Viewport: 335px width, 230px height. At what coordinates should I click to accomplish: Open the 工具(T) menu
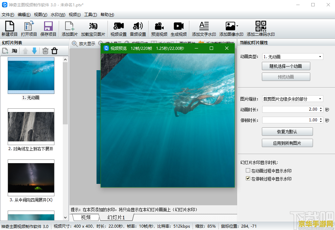click(x=91, y=14)
